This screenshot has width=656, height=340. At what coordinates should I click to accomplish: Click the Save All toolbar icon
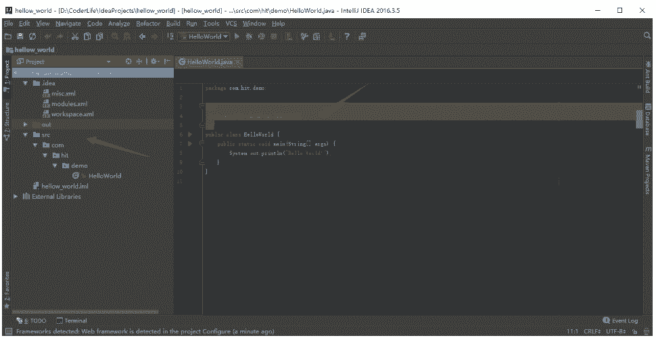point(20,37)
